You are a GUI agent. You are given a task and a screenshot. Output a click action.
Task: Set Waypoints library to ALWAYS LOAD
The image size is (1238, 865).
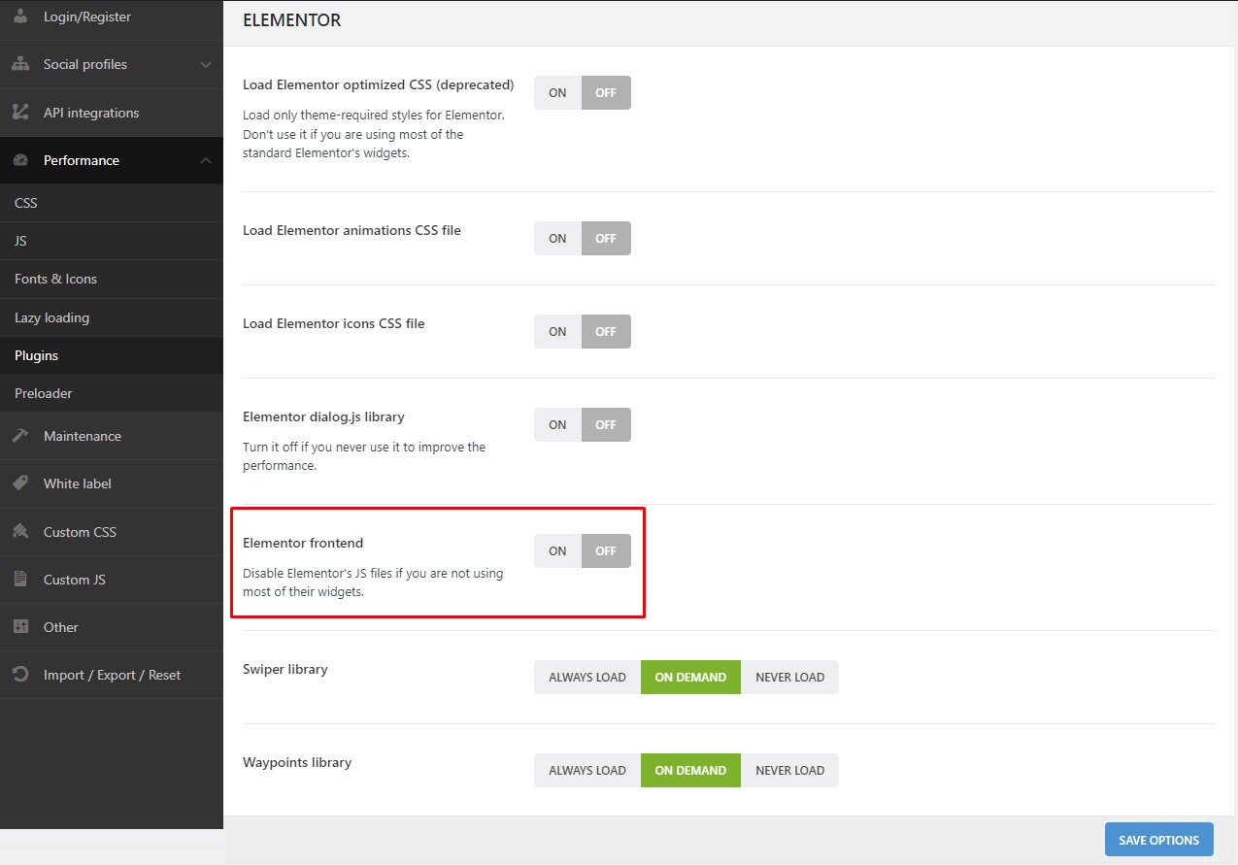coord(587,771)
